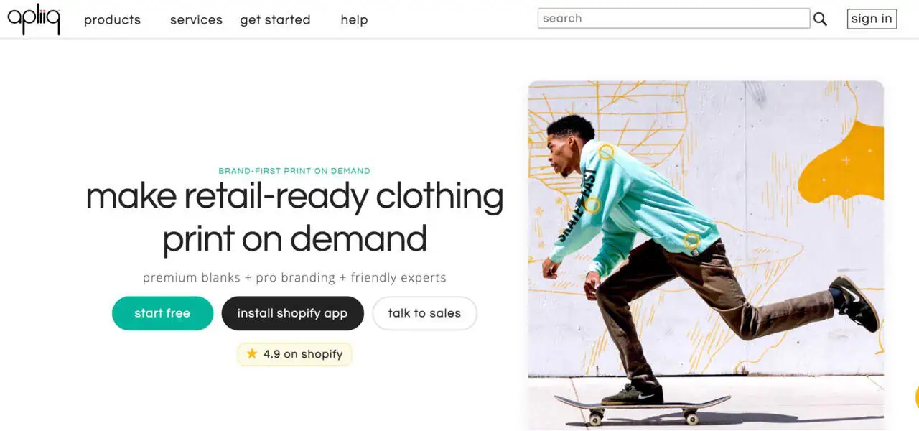Click install shopify app button
The image size is (919, 431).
tap(292, 313)
